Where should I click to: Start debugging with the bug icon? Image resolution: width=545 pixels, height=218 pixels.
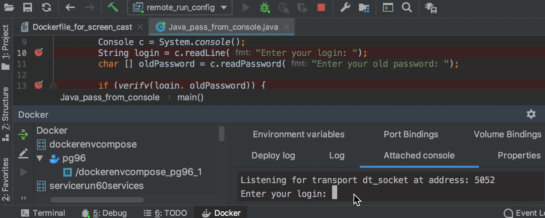(265, 7)
